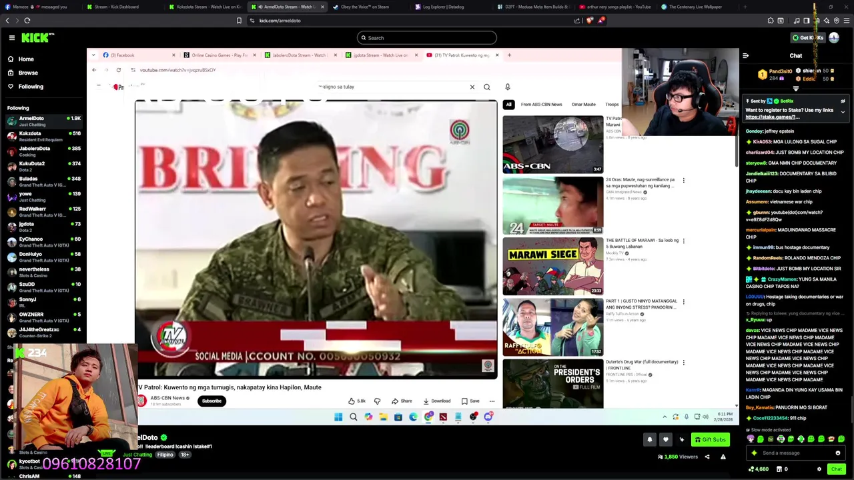
Task: Expand the pinned message chevron
Action: [843, 112]
